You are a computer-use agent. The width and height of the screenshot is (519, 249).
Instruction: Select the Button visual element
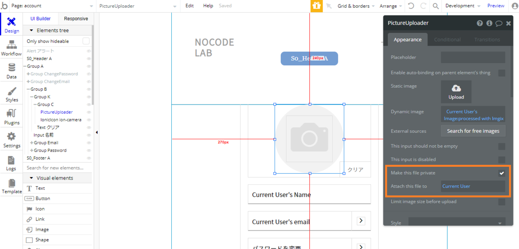[x=42, y=198]
